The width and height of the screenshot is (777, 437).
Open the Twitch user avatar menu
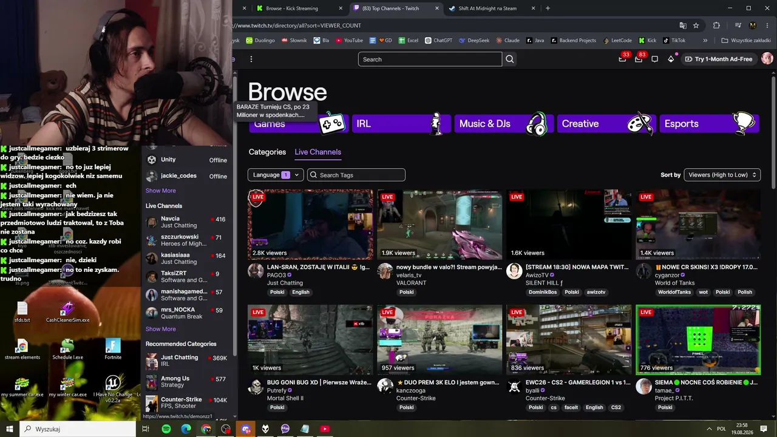point(767,59)
